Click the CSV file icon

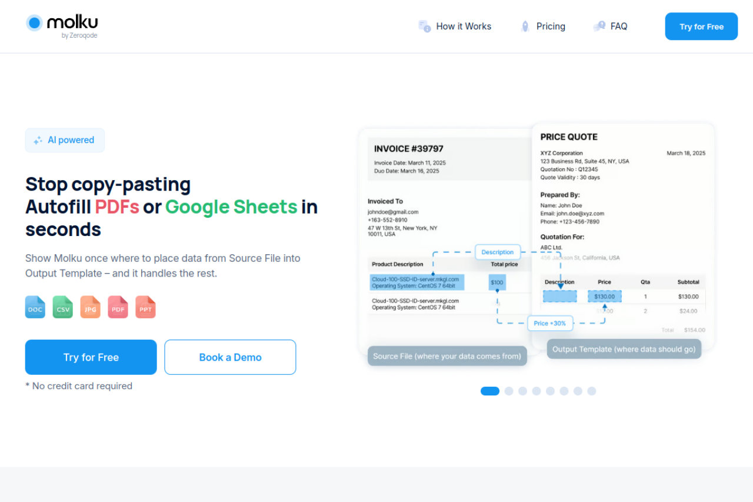click(x=63, y=307)
